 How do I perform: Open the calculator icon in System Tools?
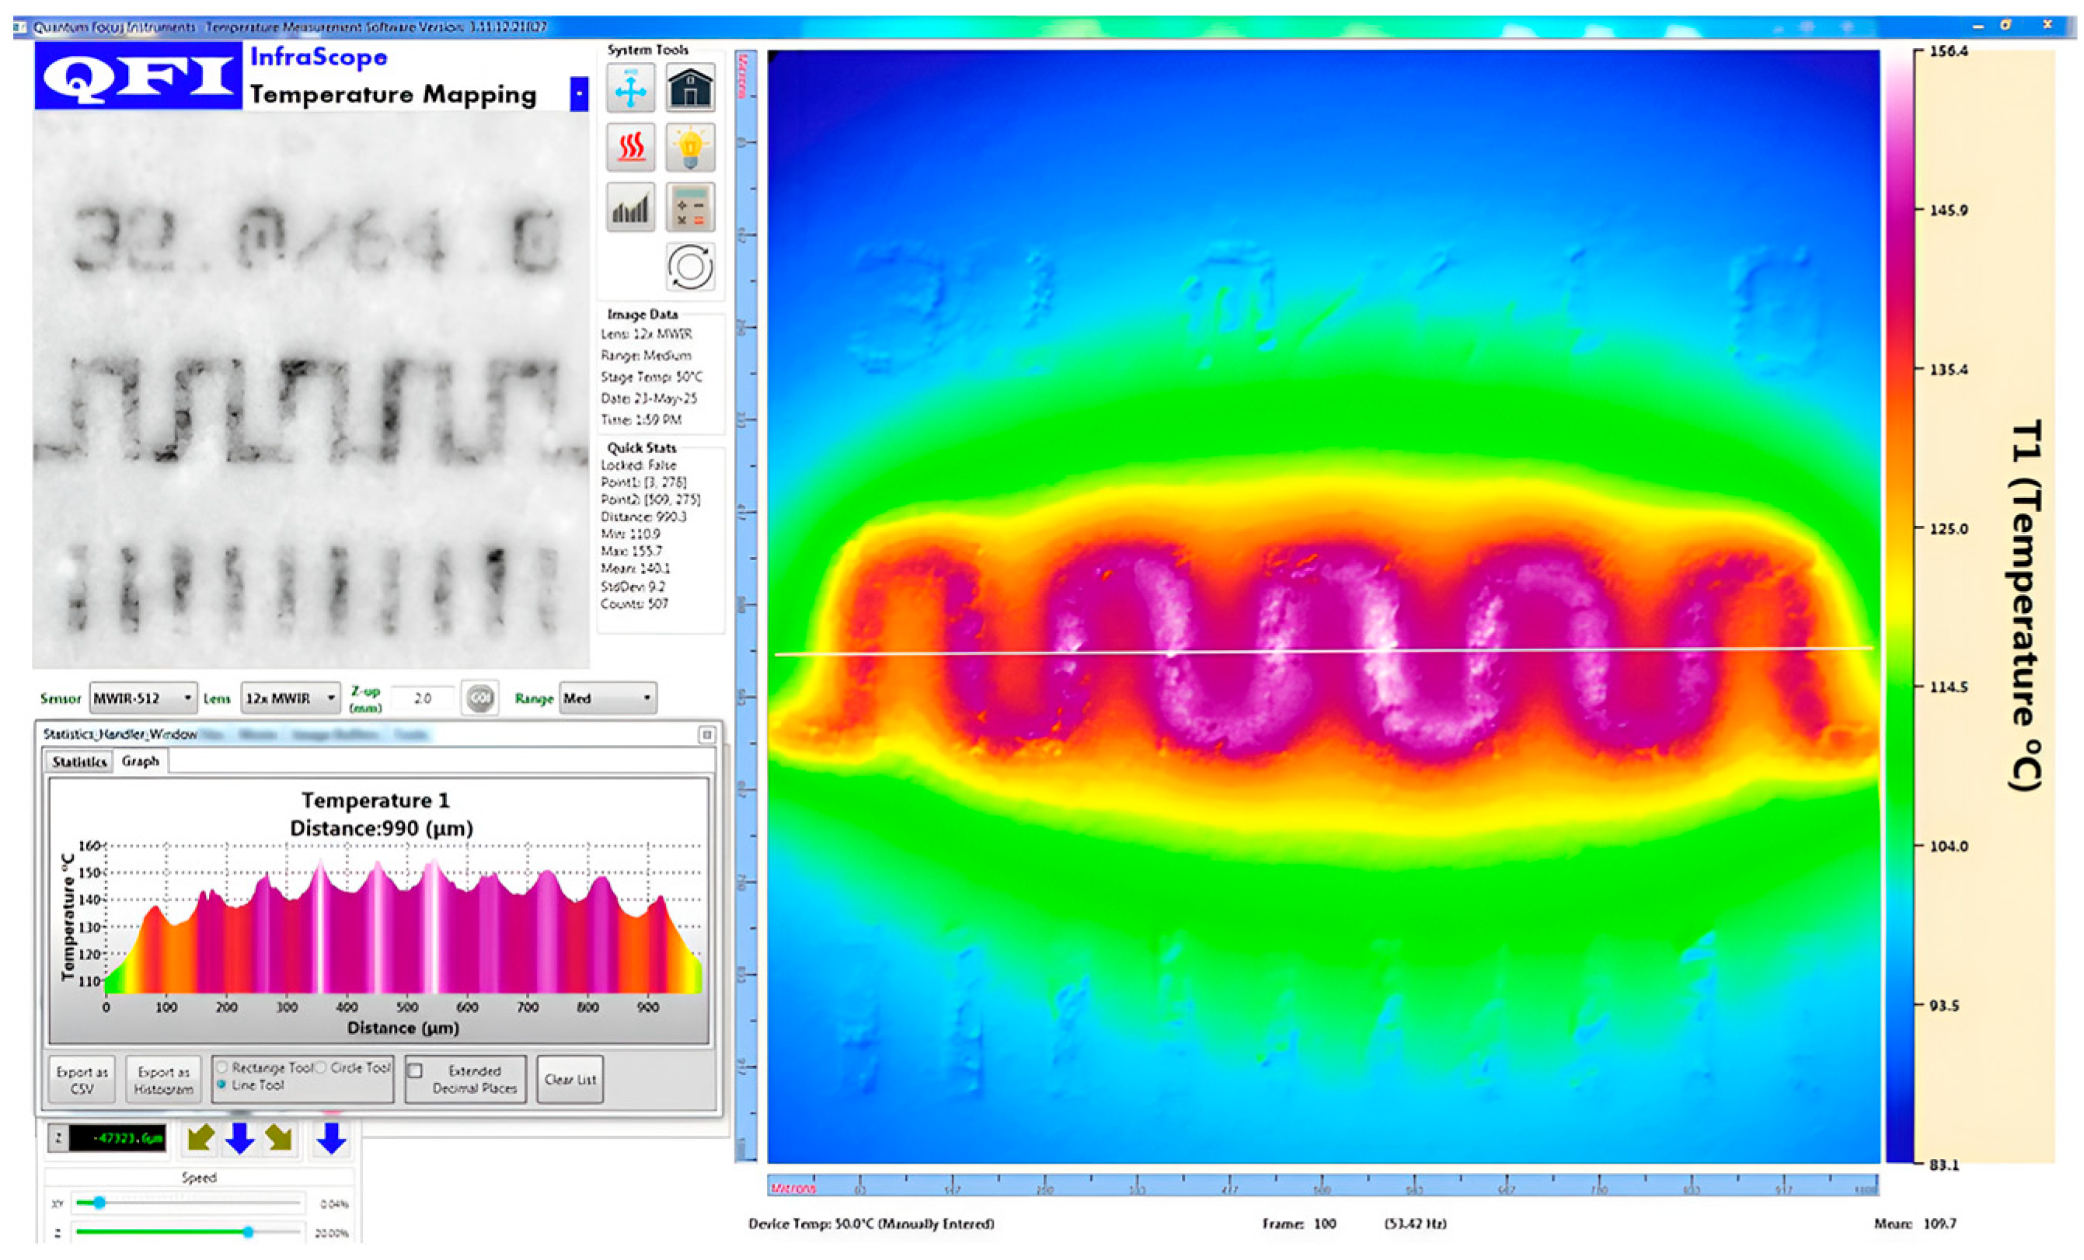[x=689, y=208]
